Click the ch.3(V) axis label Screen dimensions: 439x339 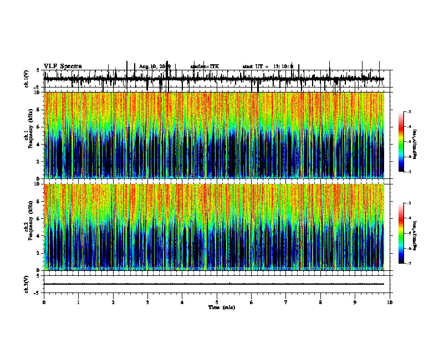pos(27,284)
